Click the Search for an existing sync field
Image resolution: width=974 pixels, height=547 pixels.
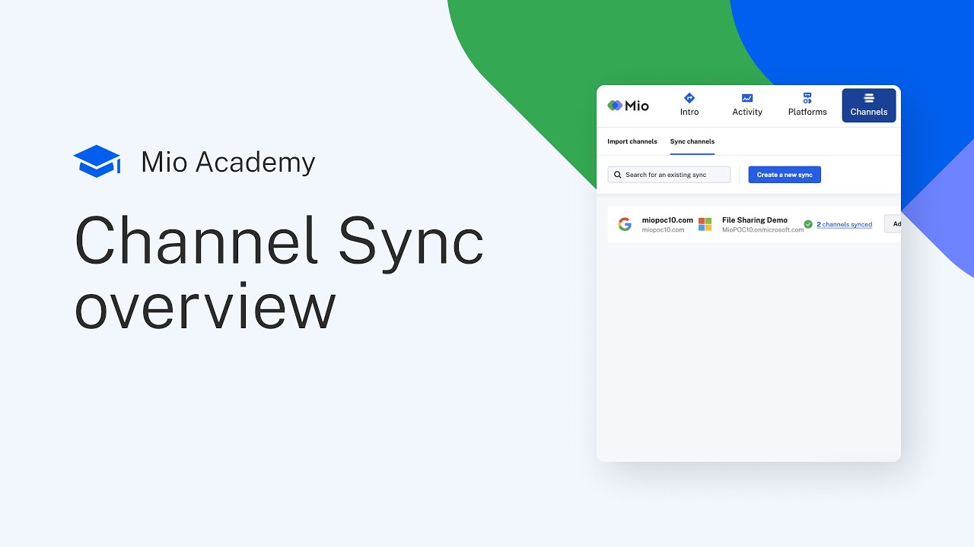669,175
